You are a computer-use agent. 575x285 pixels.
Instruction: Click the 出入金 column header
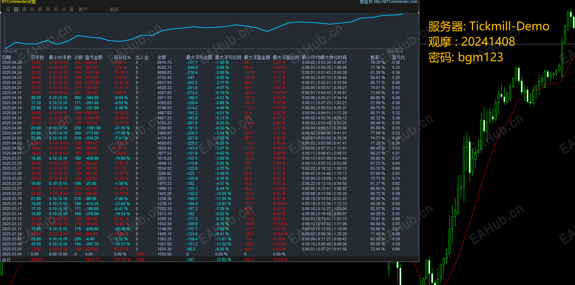tap(142, 57)
